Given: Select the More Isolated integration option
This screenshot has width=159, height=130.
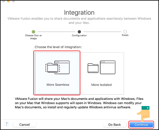Looking at the screenshot, I should coord(101,73).
